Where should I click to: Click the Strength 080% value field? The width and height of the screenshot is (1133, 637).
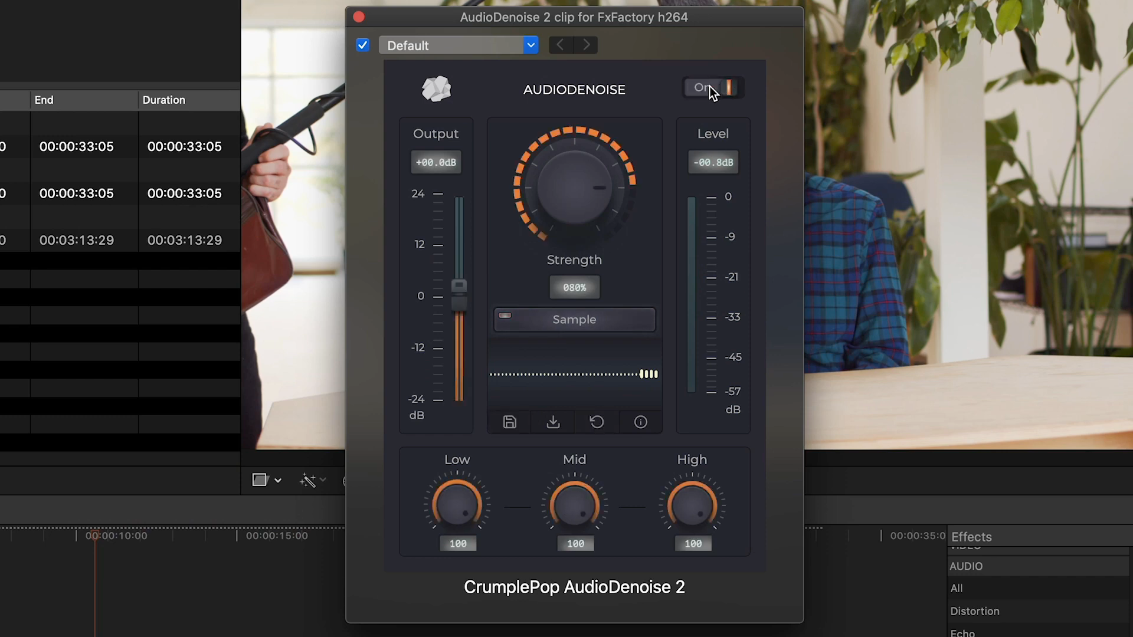574,288
